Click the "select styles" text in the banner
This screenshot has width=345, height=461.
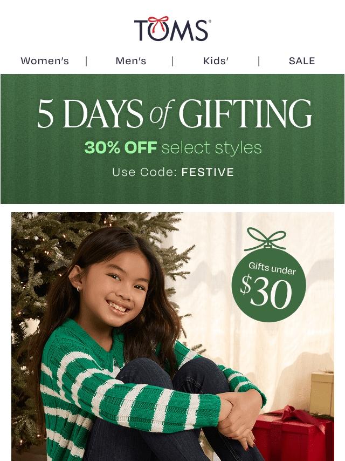[x=211, y=147]
